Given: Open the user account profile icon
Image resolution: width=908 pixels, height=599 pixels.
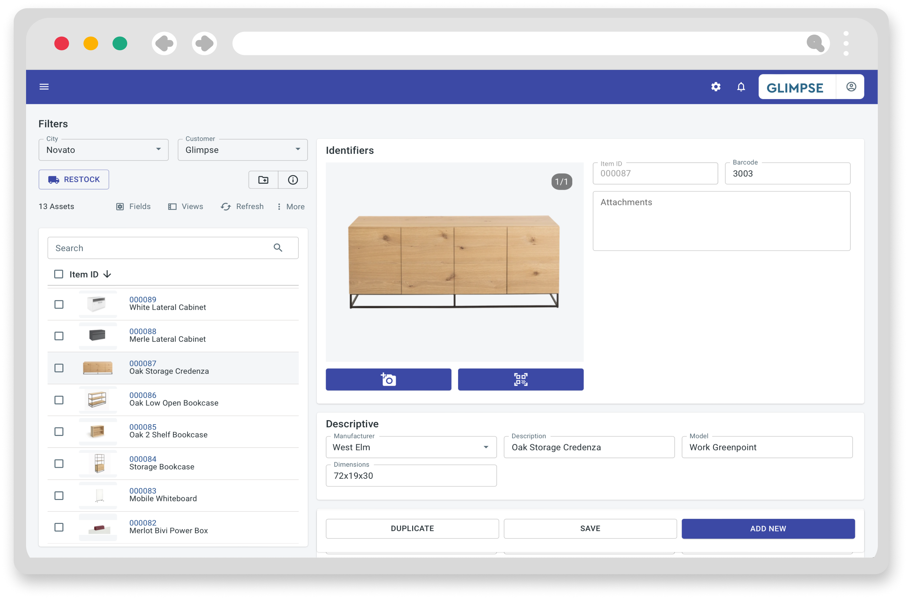Looking at the screenshot, I should point(851,87).
